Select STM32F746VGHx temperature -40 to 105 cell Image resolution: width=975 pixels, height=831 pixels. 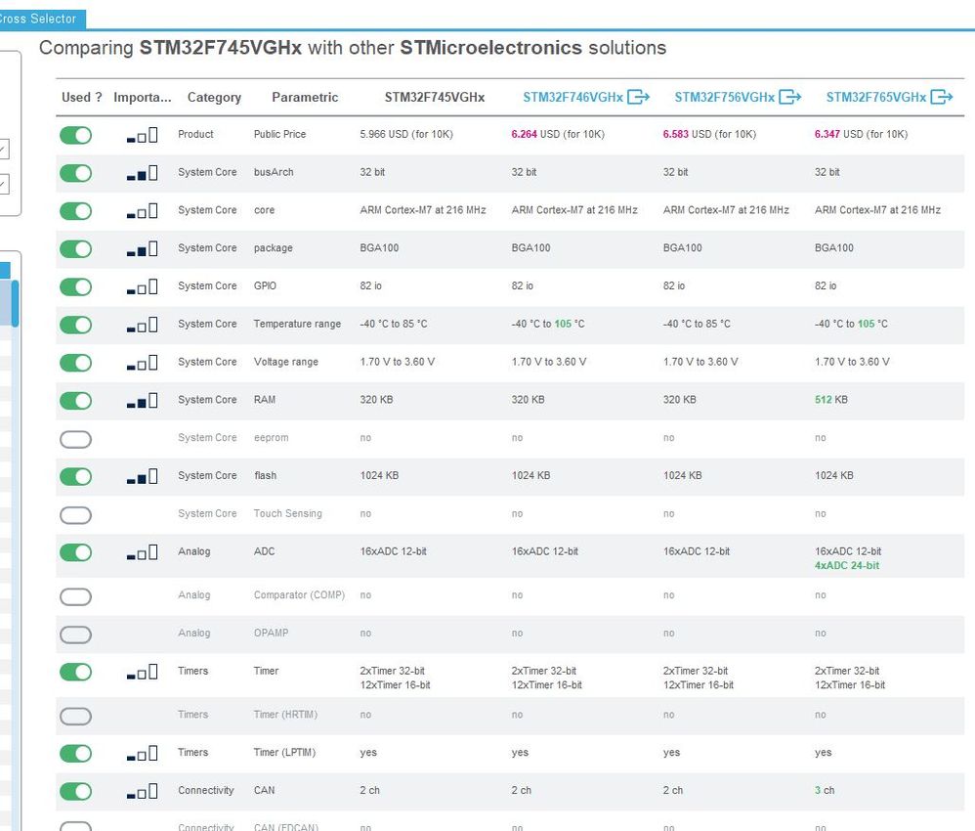click(548, 325)
